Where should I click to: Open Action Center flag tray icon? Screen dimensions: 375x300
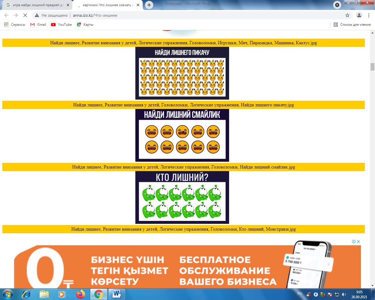(330, 294)
